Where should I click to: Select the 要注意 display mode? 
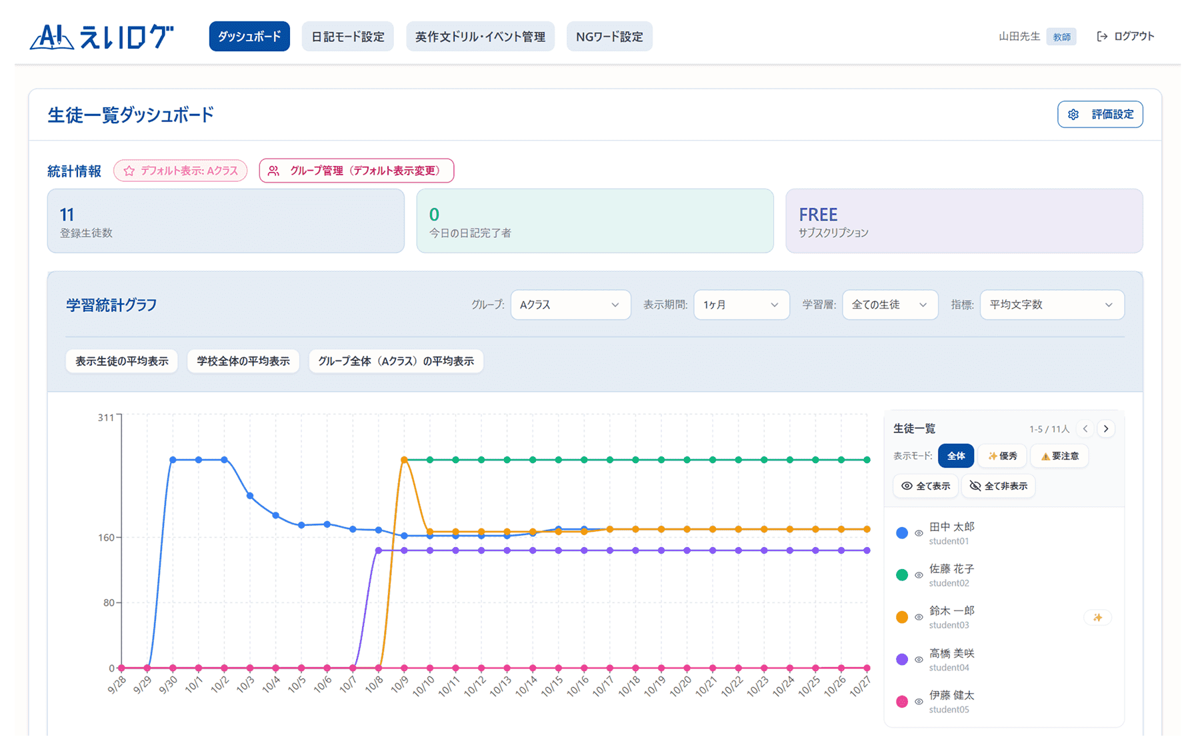coord(1059,456)
